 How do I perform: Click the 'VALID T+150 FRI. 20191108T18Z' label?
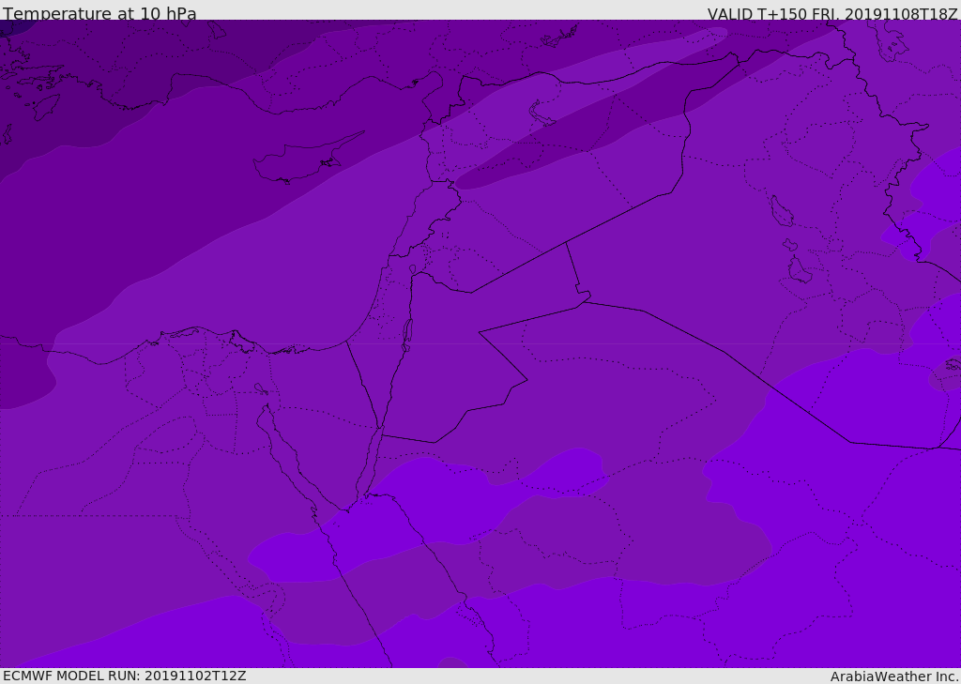coord(832,14)
